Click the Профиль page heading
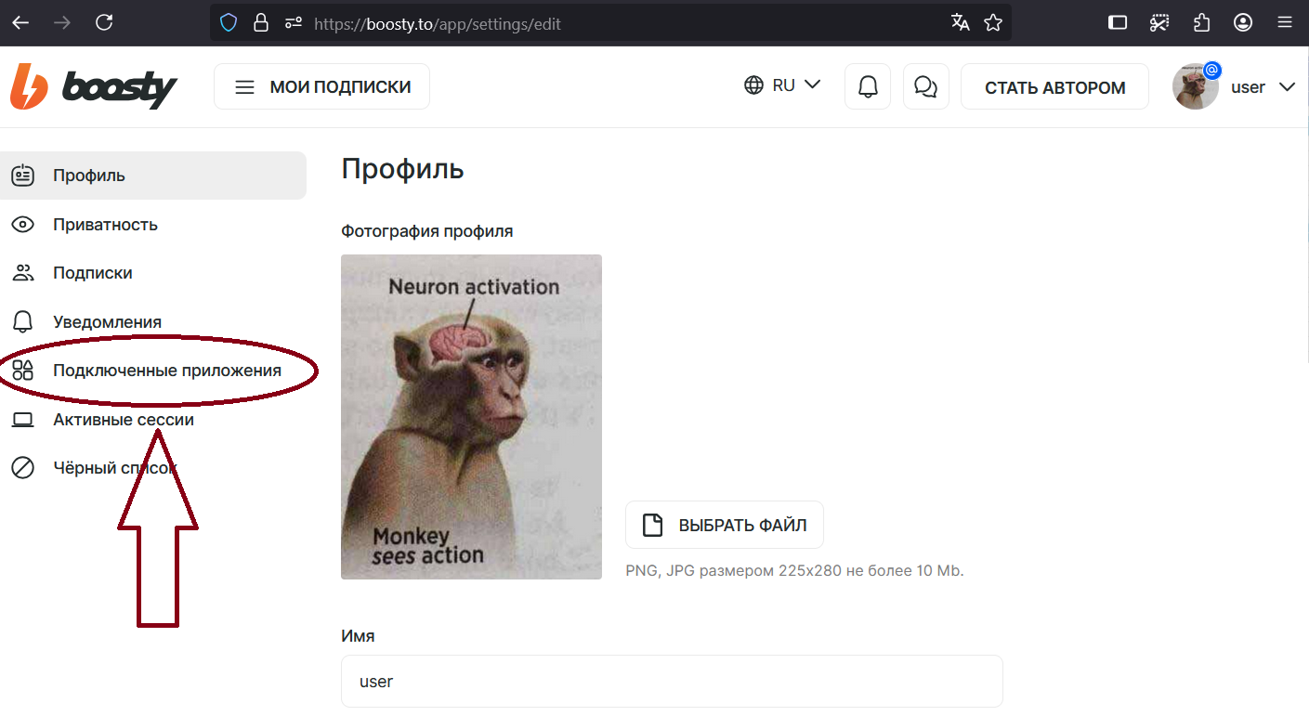The width and height of the screenshot is (1309, 716). click(x=402, y=169)
